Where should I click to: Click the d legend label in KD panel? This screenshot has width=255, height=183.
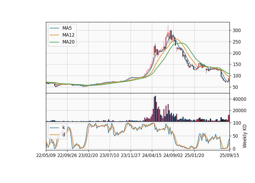click(x=63, y=135)
